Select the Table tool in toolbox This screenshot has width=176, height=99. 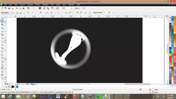click(x=2, y=55)
